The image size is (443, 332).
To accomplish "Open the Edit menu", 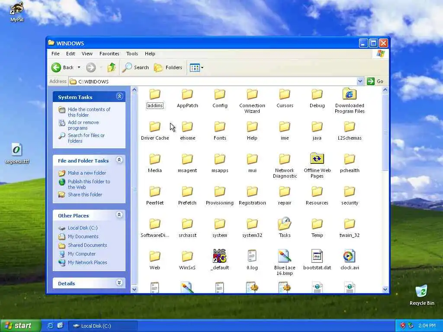I will pyautogui.click(x=71, y=54).
